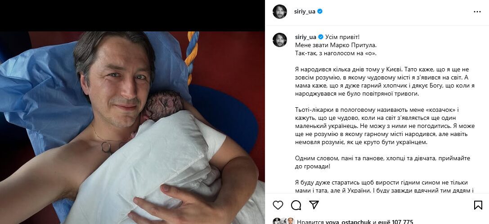Click the third liker avatar beside Нравится
489x224 pixels.
point(291,221)
